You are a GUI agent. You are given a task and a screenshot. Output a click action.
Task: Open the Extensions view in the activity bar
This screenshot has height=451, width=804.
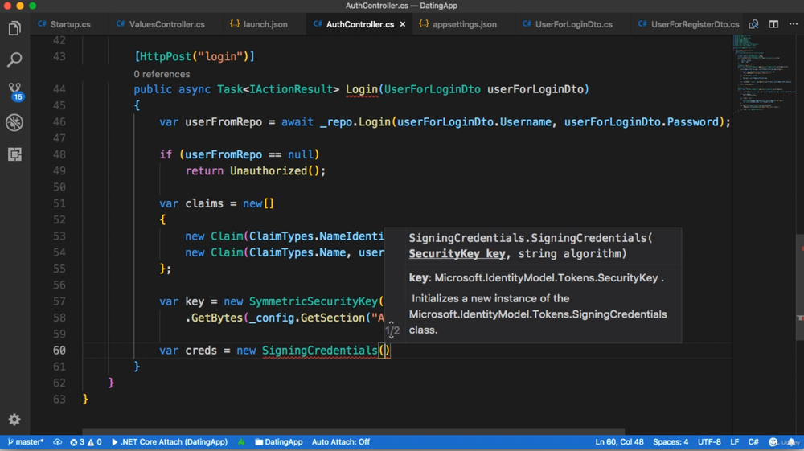click(14, 154)
